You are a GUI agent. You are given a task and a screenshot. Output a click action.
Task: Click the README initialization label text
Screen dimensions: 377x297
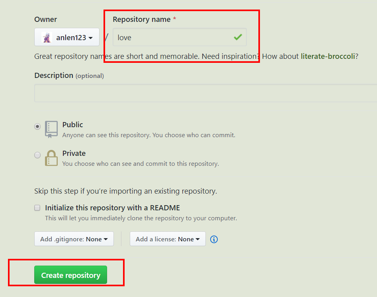coord(112,208)
